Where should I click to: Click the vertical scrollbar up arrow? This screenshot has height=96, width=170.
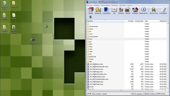pyautogui.click(x=168, y=21)
